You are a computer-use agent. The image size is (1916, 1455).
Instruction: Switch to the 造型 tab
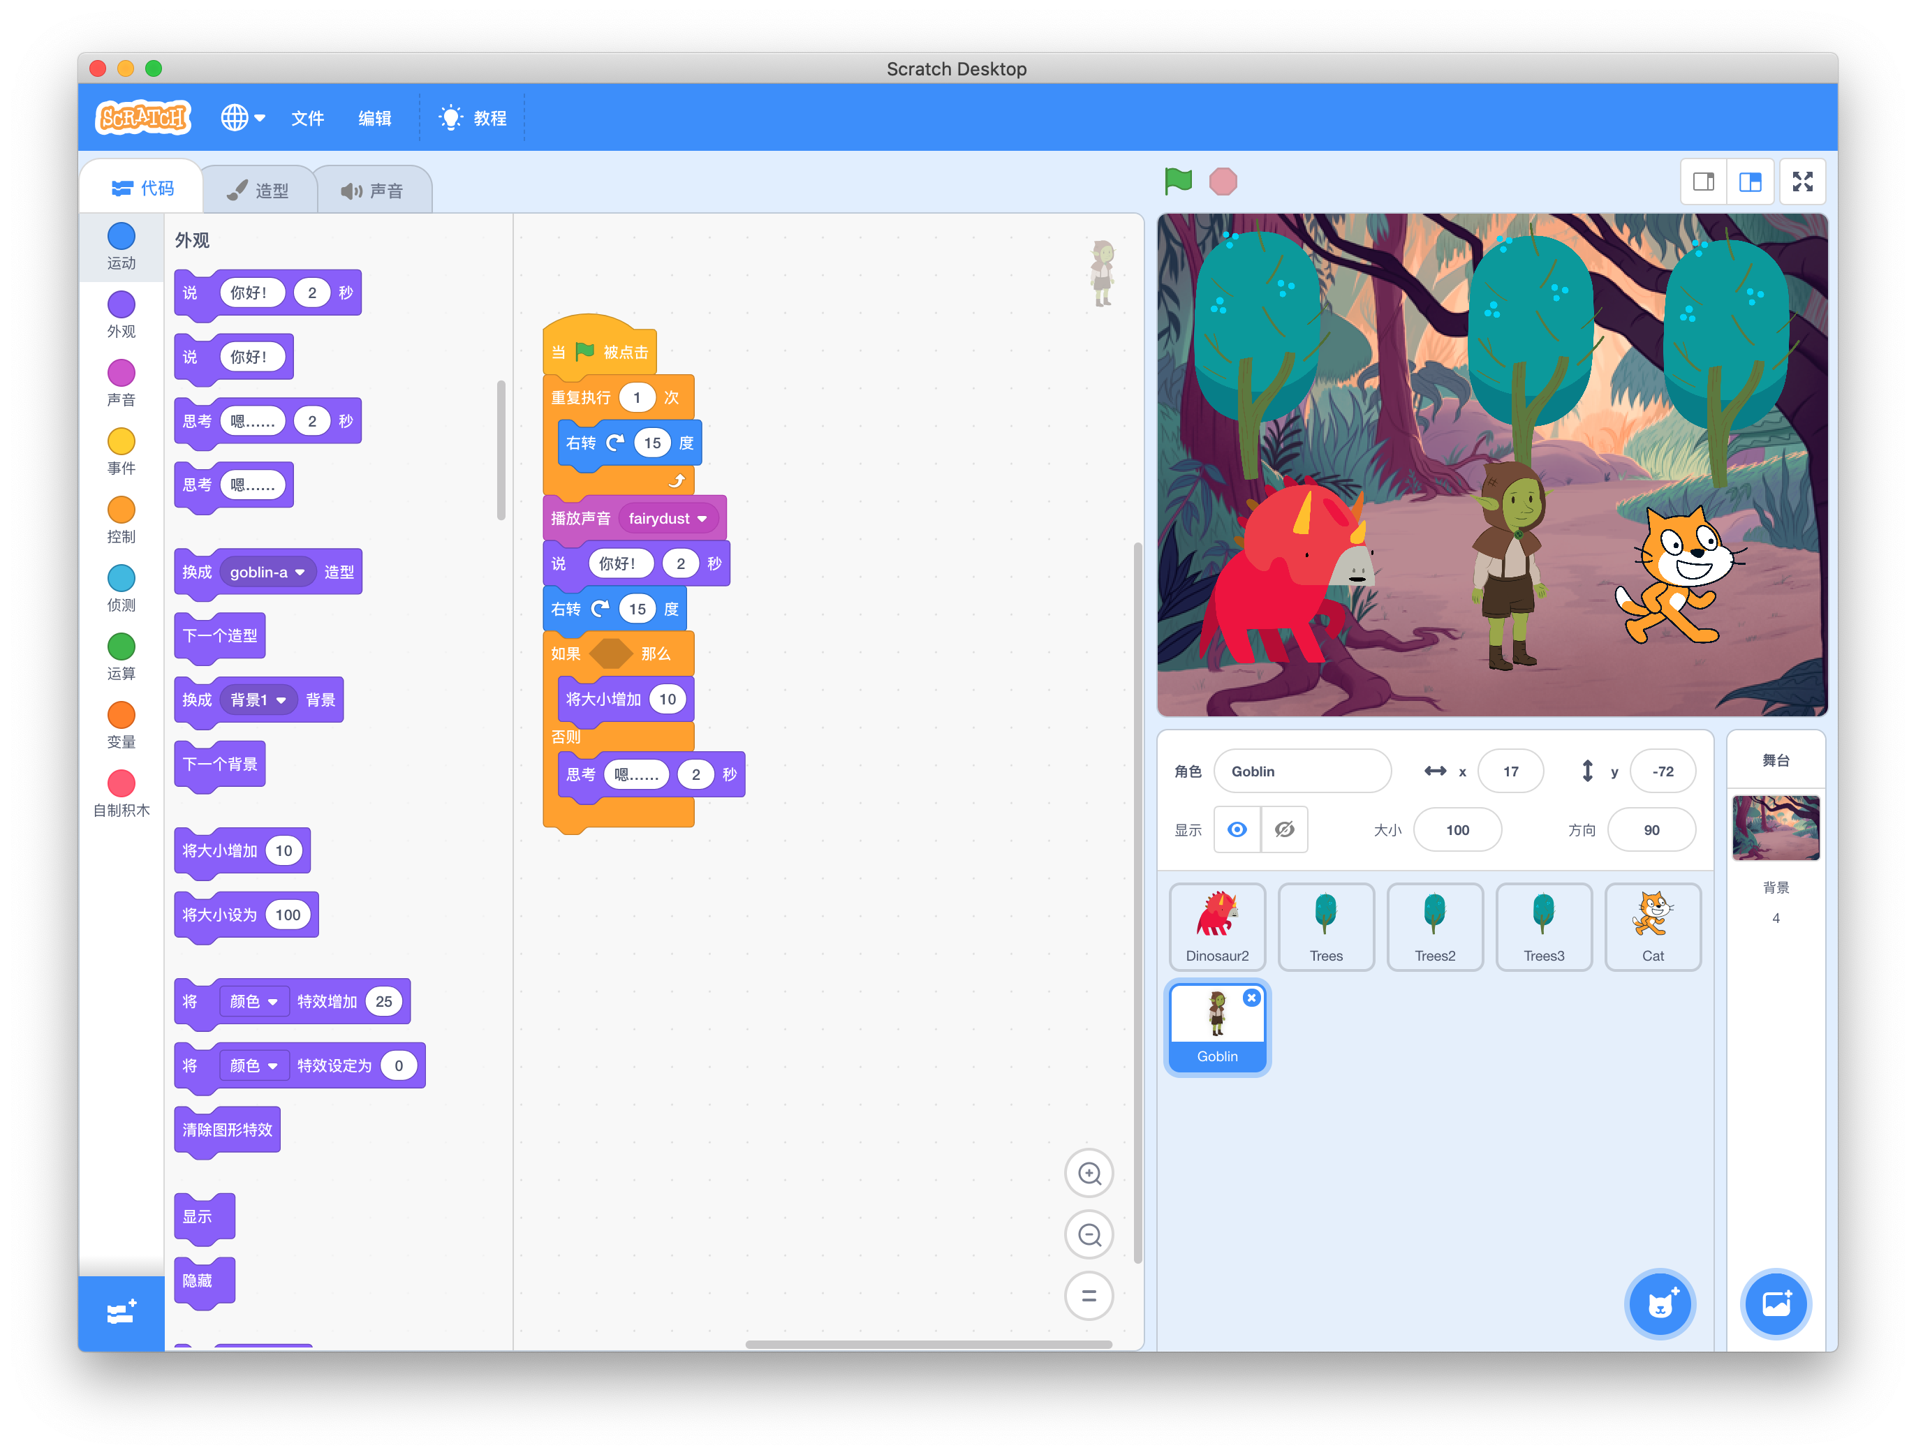tap(258, 191)
